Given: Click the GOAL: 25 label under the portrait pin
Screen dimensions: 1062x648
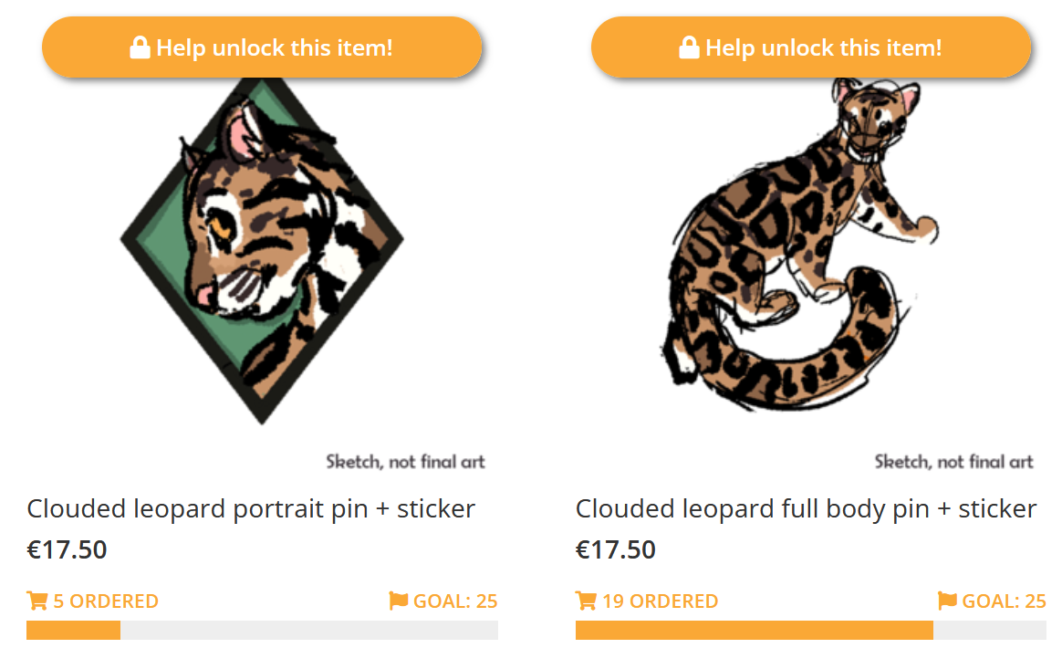Looking at the screenshot, I should pyautogui.click(x=455, y=601).
